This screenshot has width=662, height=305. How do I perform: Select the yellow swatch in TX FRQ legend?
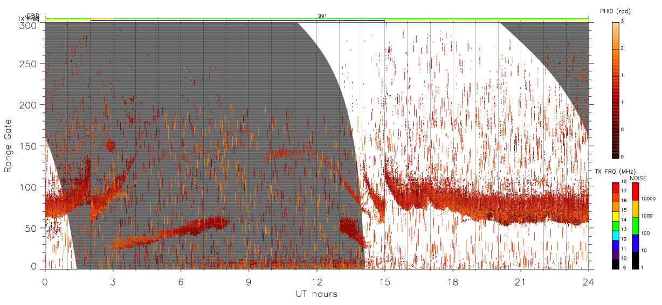(x=616, y=216)
